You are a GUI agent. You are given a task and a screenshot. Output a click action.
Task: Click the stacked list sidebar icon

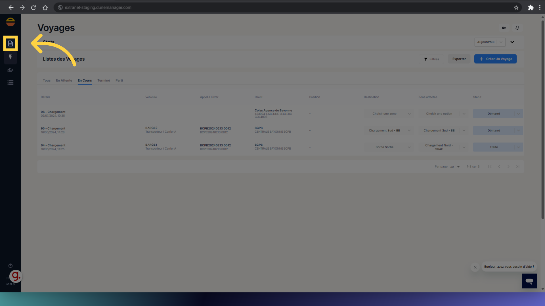tap(11, 82)
